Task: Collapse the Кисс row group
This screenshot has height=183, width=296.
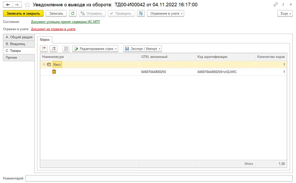Action: [44, 64]
